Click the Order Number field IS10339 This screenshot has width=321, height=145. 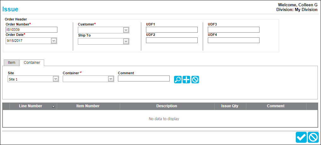(x=32, y=30)
